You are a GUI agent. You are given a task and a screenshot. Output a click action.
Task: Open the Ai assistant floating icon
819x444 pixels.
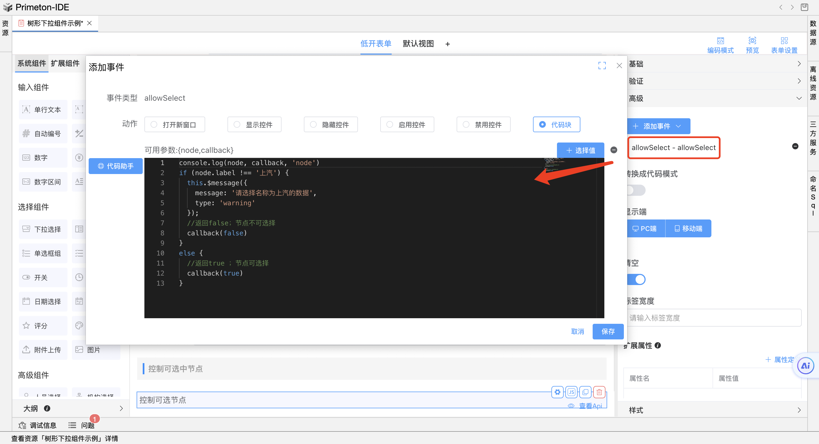pyautogui.click(x=805, y=366)
